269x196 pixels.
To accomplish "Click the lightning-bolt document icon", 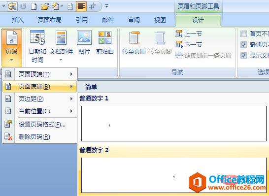I will point(56,6).
